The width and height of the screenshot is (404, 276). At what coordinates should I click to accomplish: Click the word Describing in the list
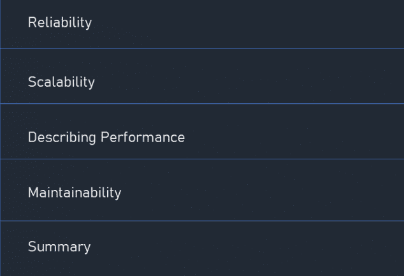click(62, 138)
